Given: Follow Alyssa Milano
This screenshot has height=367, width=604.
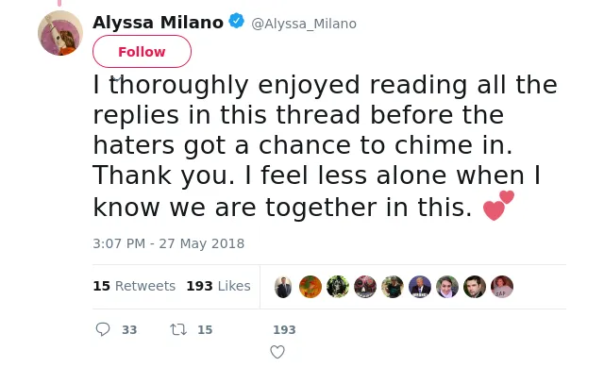Looking at the screenshot, I should tap(142, 52).
